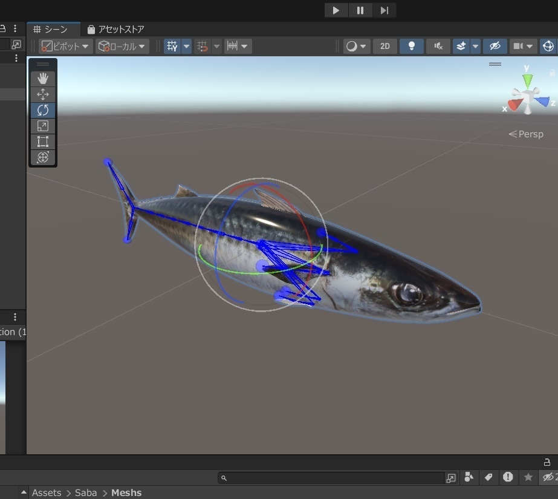Open three-dot options below popout icon
Viewport: 558px width, 499px height.
pyautogui.click(x=16, y=58)
